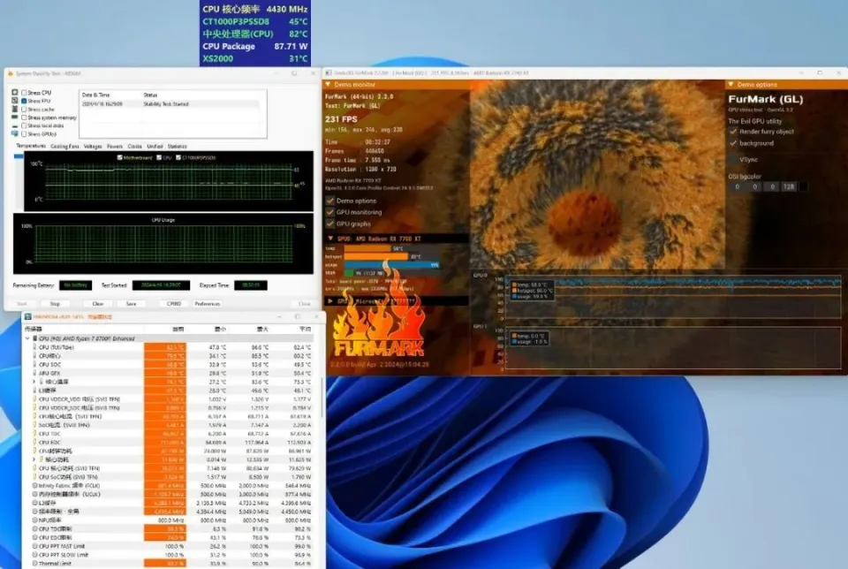Click the AIDA64 temperature graph blue side selector
Viewport: 848px width, 569px height.
(19, 157)
